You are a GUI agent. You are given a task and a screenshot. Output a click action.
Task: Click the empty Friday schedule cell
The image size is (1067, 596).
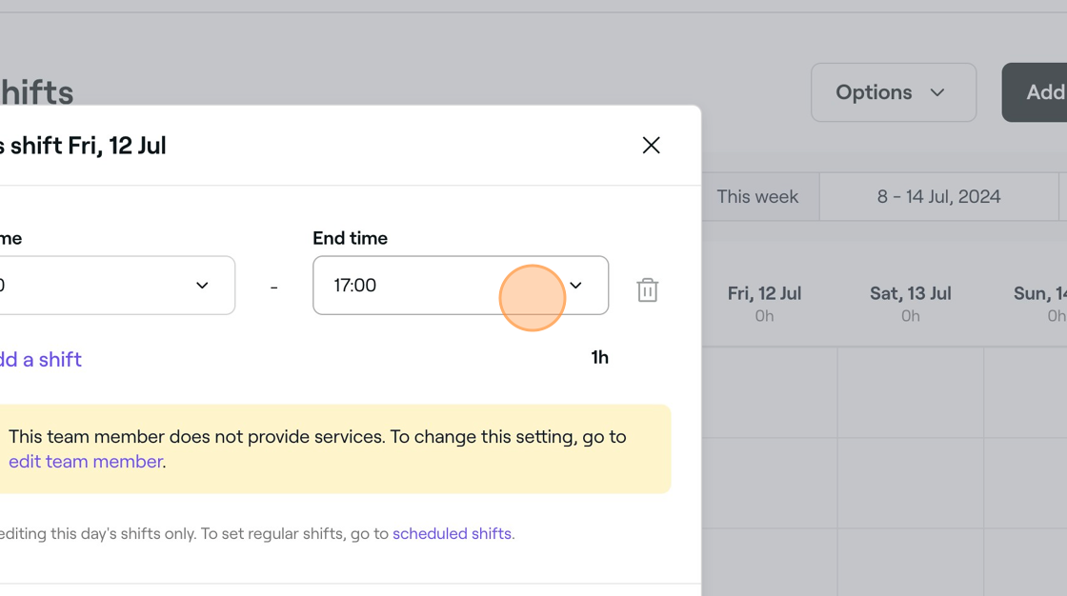(770, 392)
